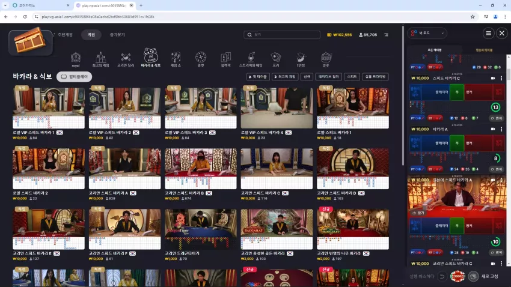
Task: Click the 85,705 players count
Action: pos(368,35)
